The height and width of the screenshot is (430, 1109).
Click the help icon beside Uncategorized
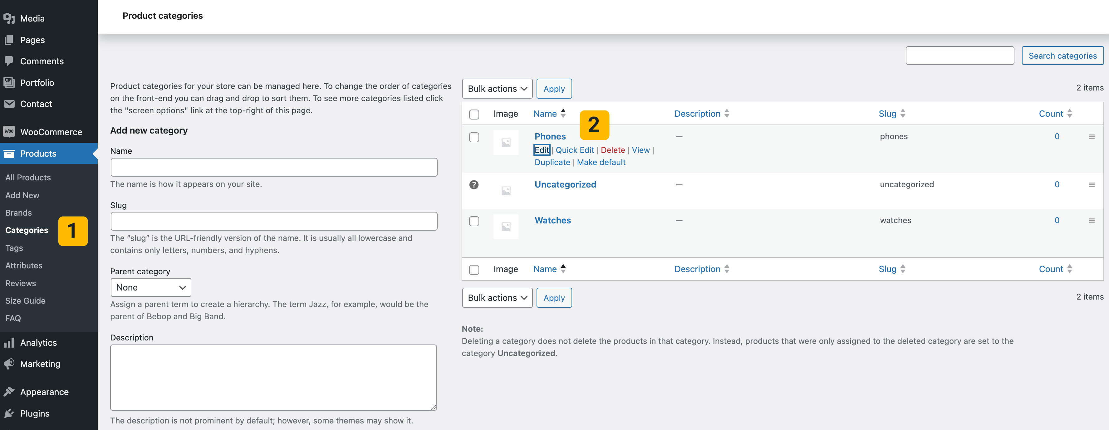point(474,185)
